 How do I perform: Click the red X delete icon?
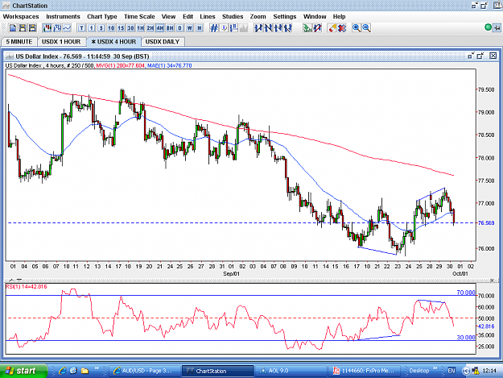342,28
